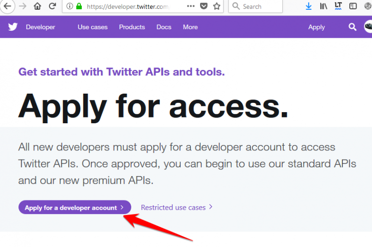
Task: Open the Library bookshelf icon
Action: pos(324,6)
